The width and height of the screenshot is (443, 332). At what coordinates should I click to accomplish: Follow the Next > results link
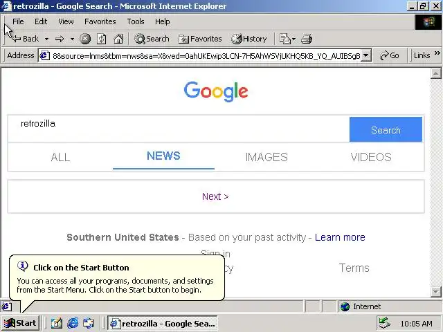(x=215, y=196)
